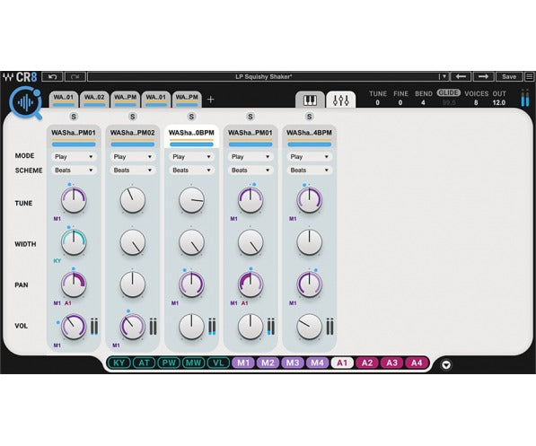Solo the WASha..PM01 first layer
536x446 pixels.
tap(74, 117)
